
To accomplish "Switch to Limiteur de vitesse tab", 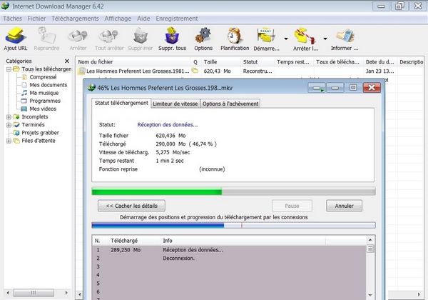I will click(175, 104).
